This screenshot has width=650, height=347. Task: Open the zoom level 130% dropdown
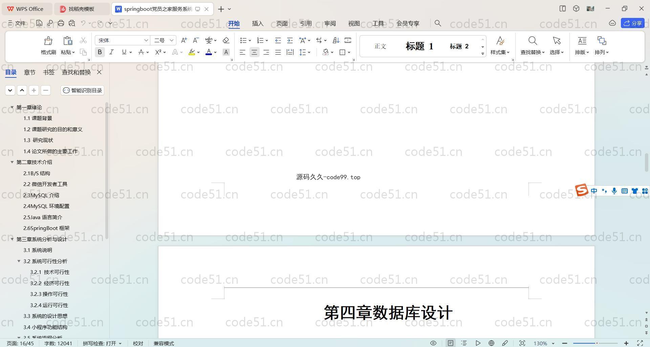point(544,343)
